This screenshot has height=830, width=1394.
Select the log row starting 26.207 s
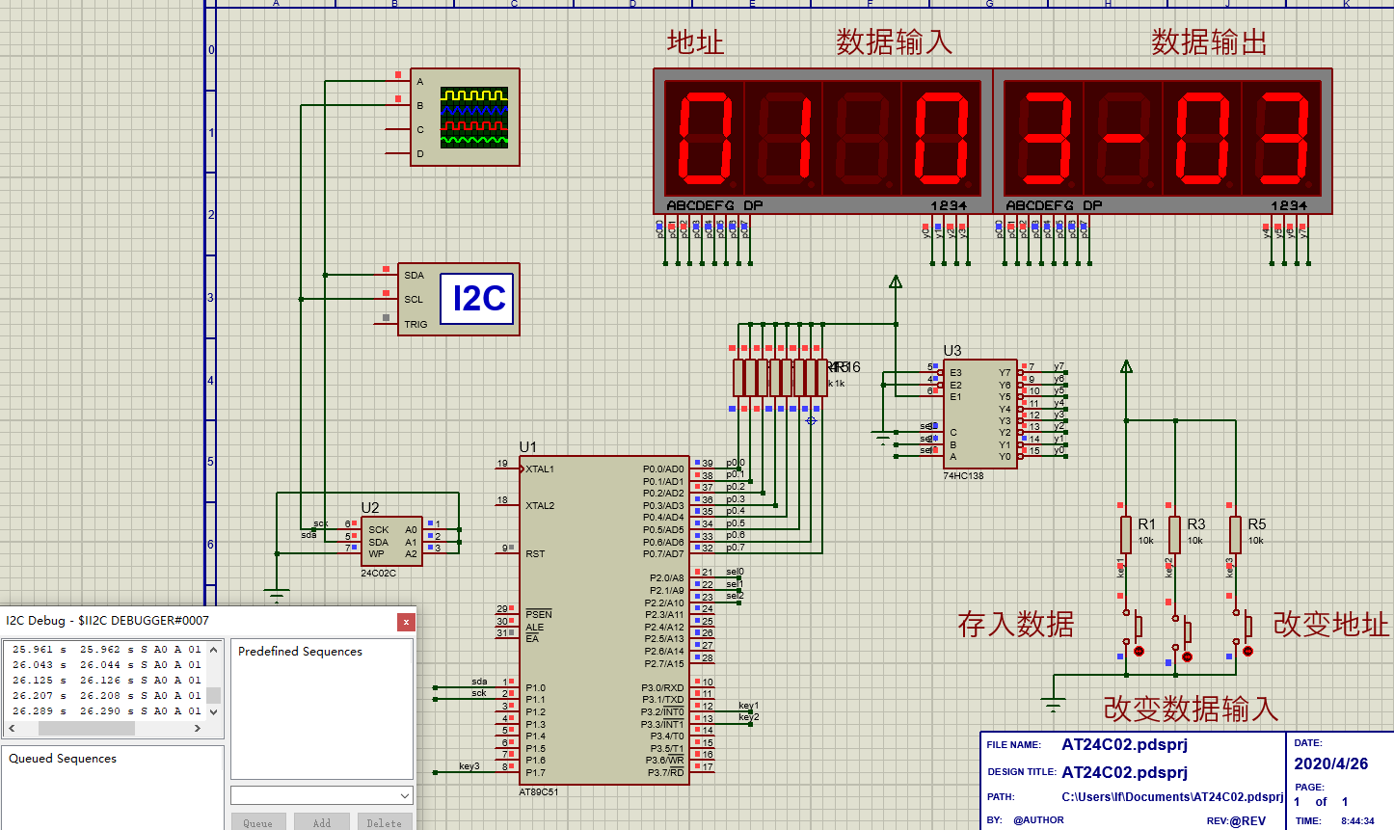tap(106, 696)
